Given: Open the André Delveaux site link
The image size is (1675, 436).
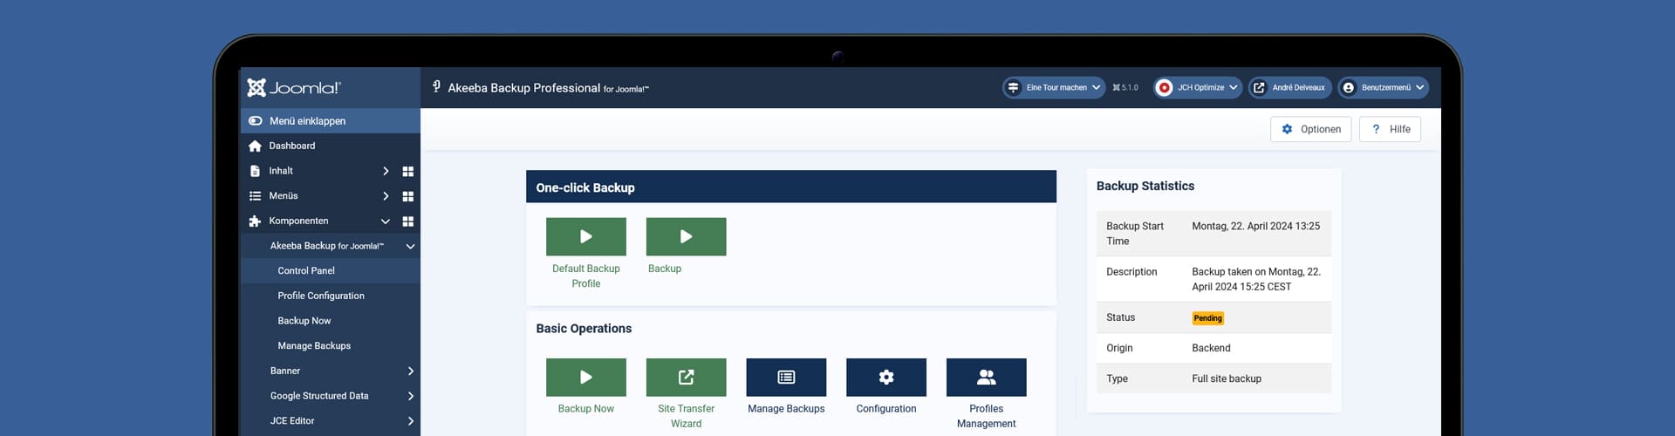Looking at the screenshot, I should click(x=1289, y=87).
